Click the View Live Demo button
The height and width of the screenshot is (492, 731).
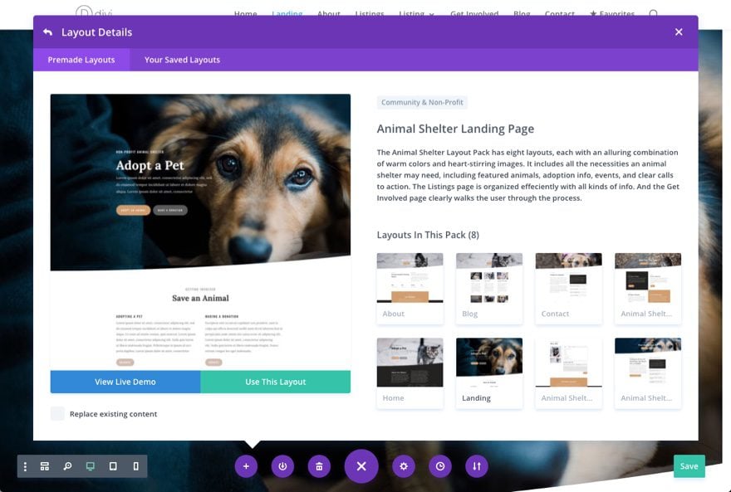click(125, 382)
